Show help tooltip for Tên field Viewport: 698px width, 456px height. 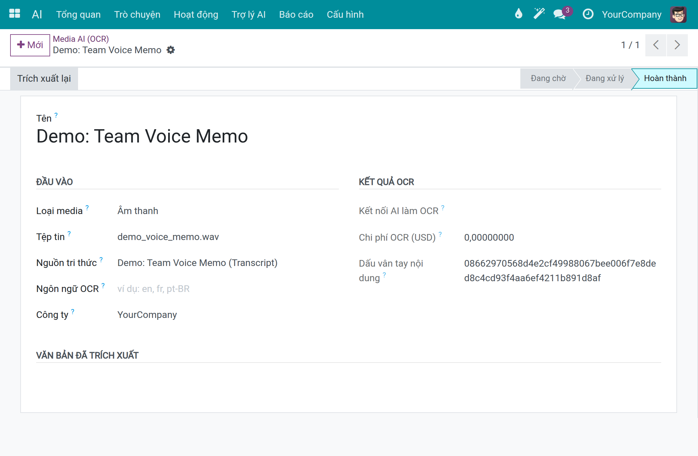pyautogui.click(x=56, y=115)
